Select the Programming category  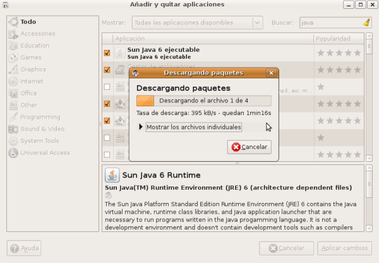tap(40, 117)
